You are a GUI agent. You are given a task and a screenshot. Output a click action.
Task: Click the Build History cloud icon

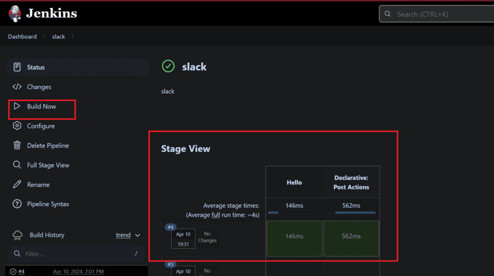(x=18, y=235)
